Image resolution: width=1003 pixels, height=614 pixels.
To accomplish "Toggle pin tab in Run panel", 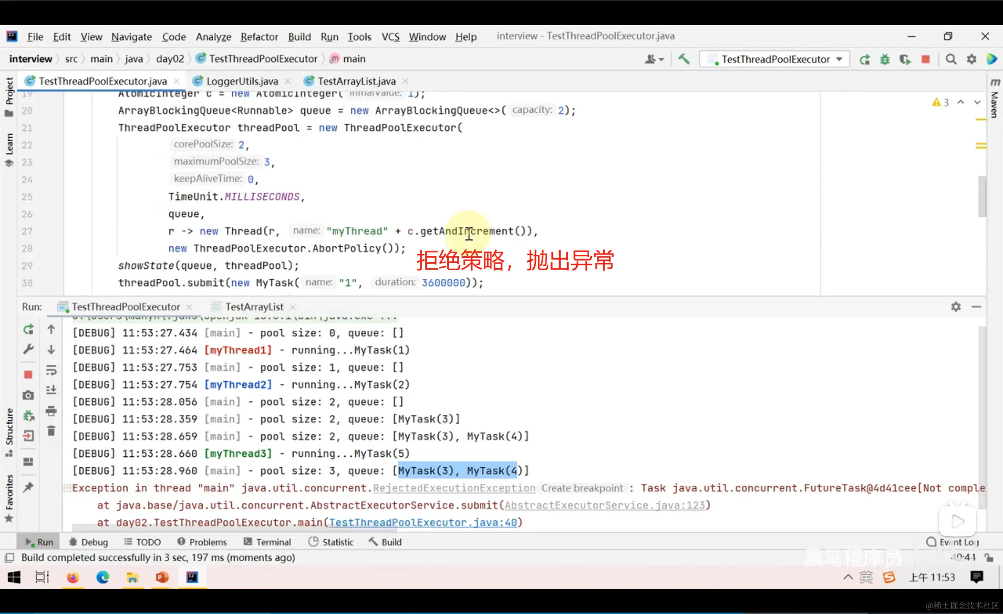I will tap(28, 487).
